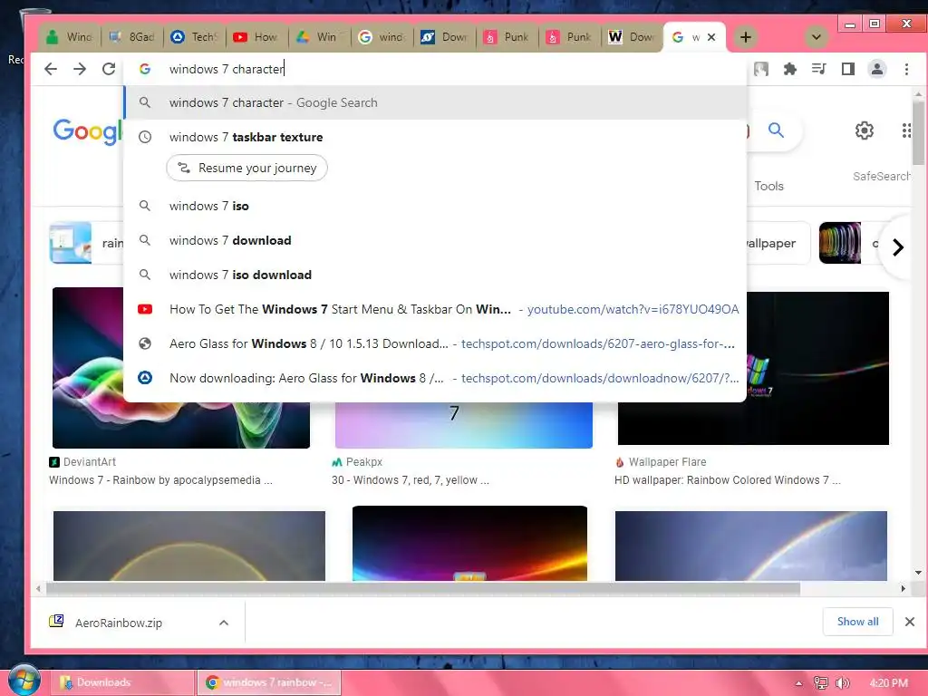
Task: Switch to the W Down tab
Action: [633, 37]
